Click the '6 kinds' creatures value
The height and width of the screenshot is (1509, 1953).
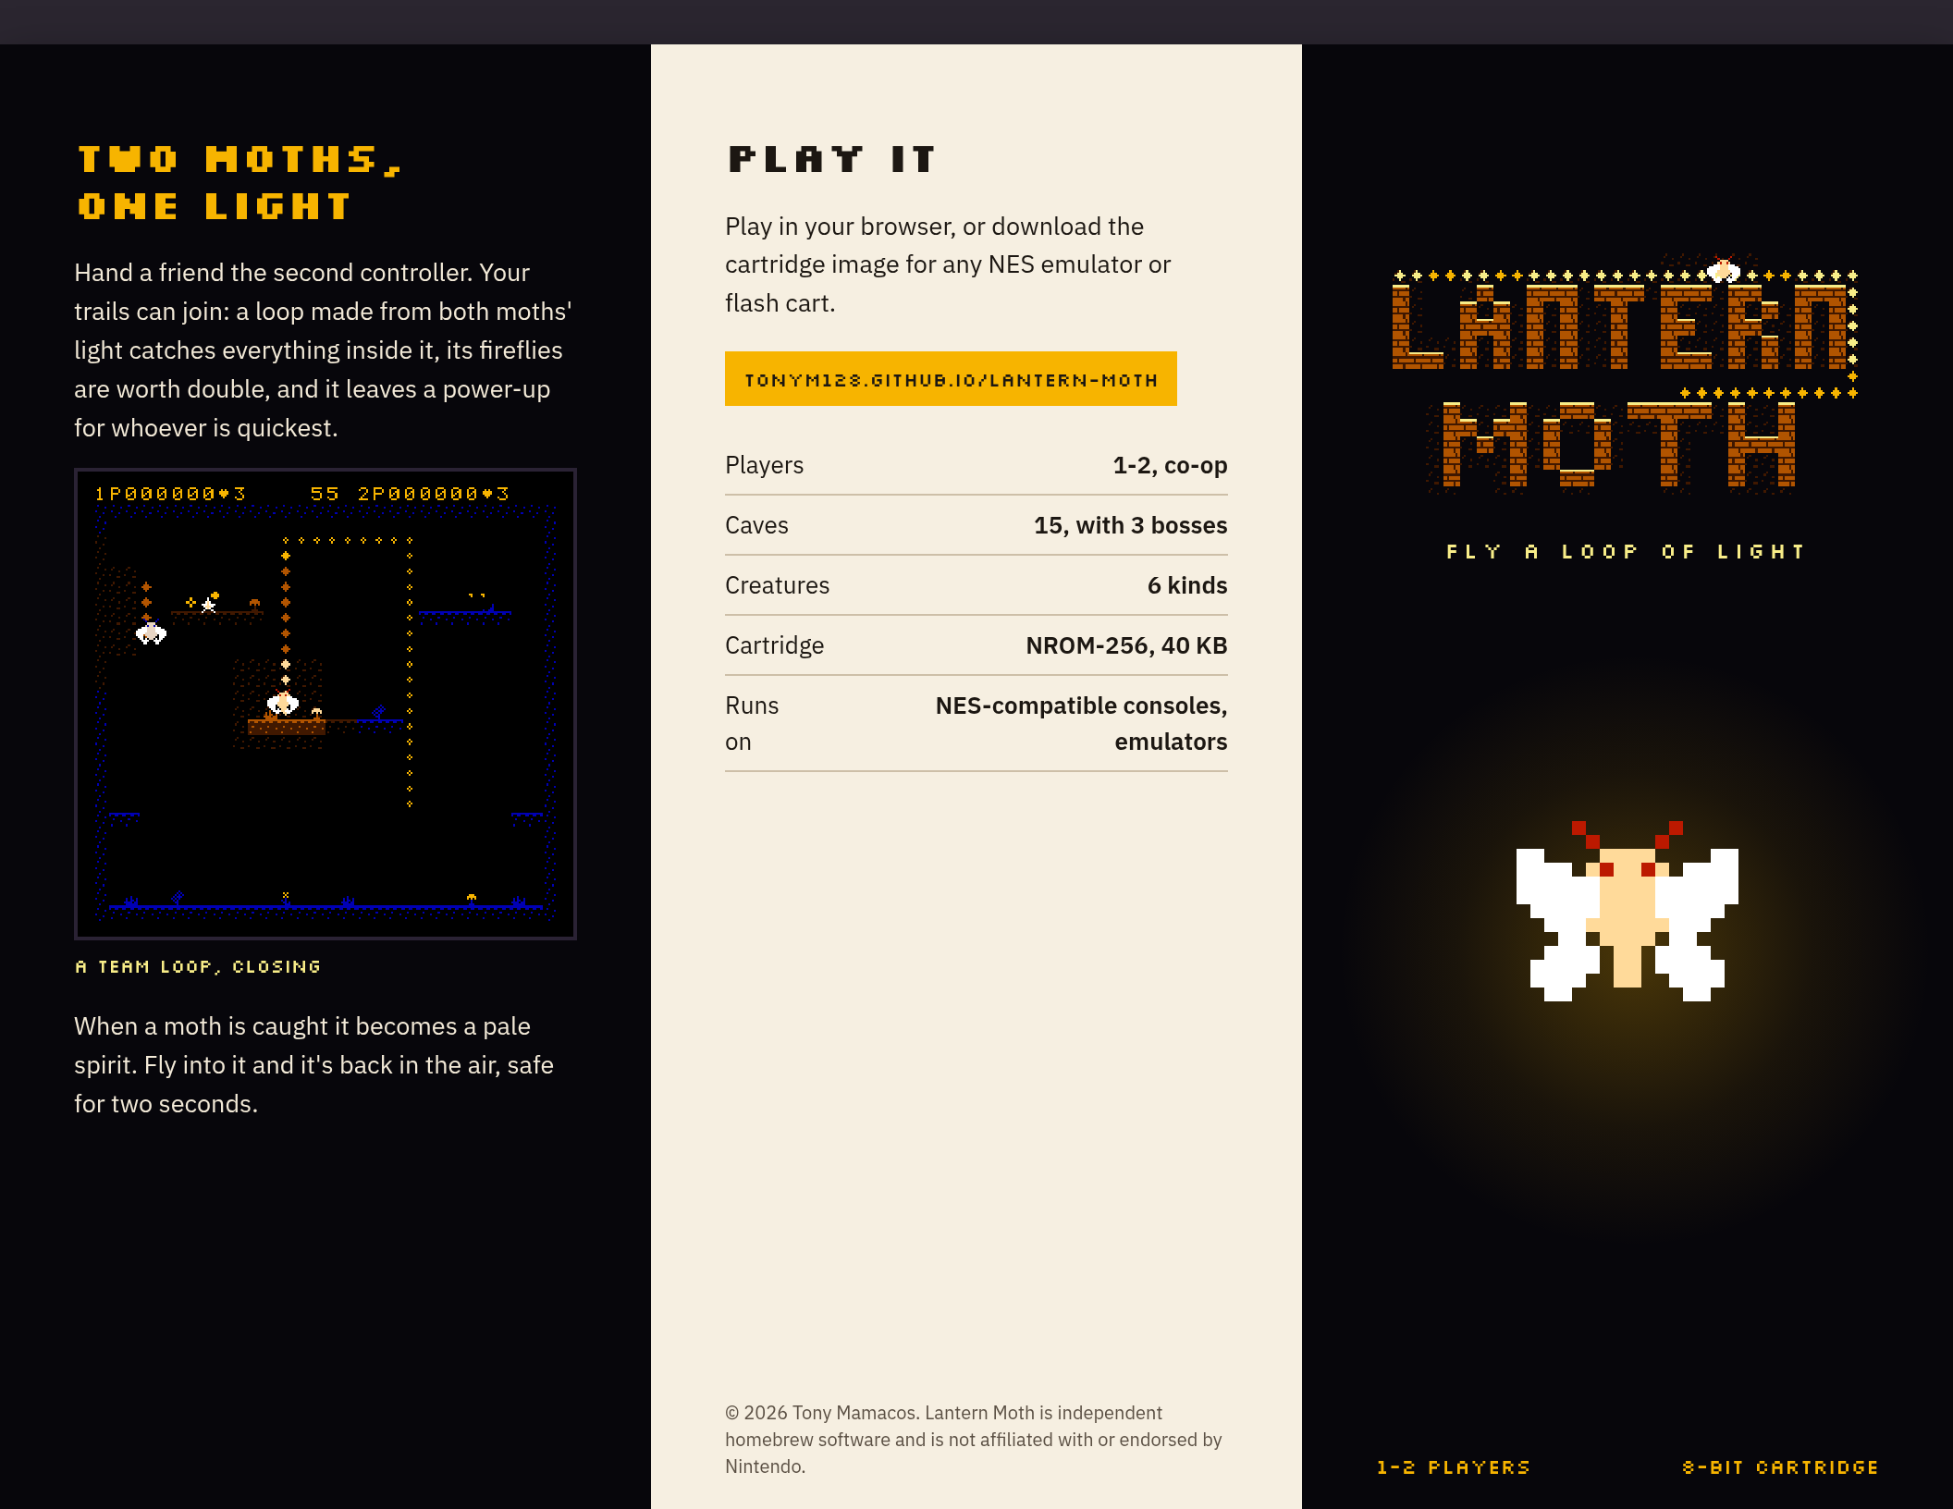pos(1187,585)
